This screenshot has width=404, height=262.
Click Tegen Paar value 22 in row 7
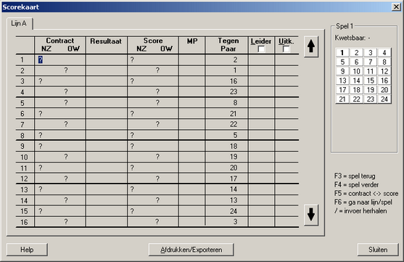click(234, 124)
